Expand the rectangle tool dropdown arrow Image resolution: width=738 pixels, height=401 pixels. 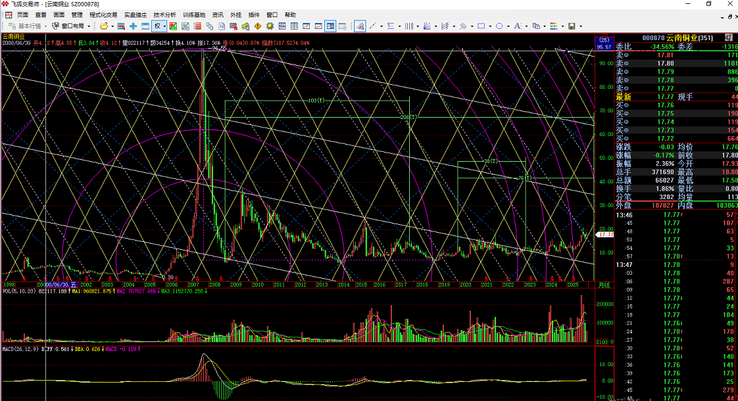490,26
